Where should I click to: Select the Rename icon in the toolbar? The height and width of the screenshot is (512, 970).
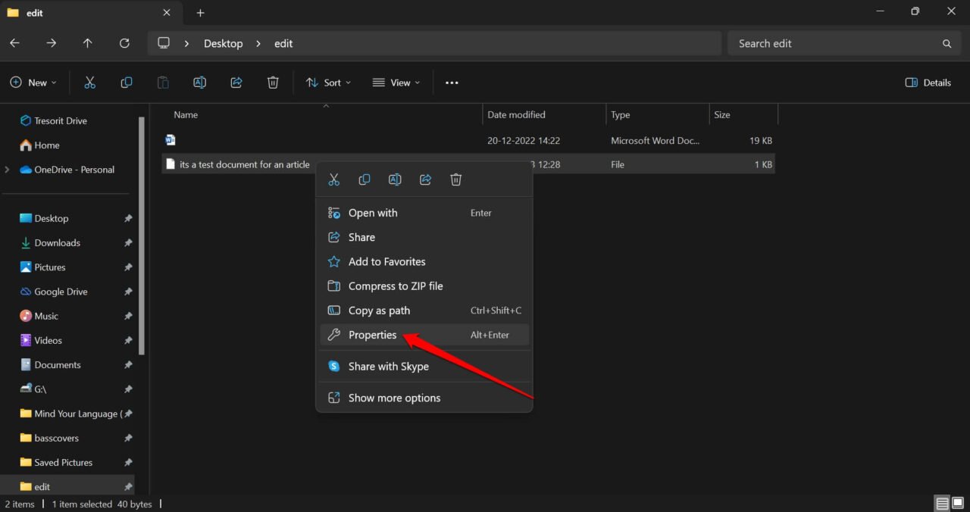pos(199,82)
